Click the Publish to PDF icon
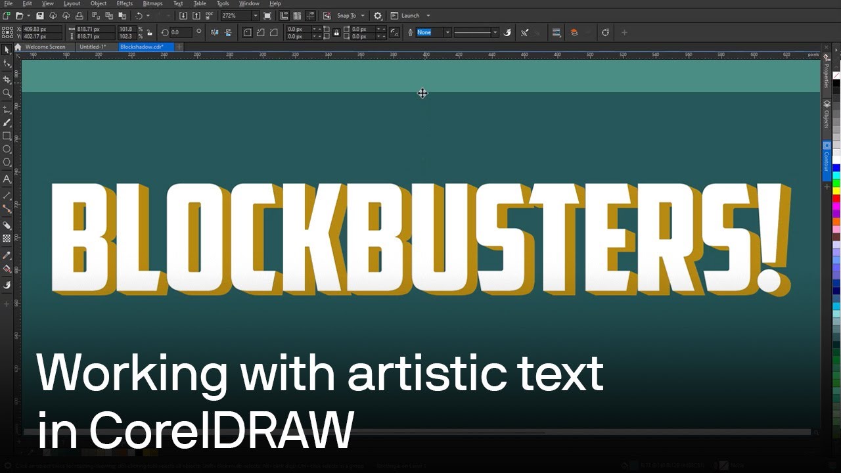Viewport: 841px width, 473px height. pos(210,16)
